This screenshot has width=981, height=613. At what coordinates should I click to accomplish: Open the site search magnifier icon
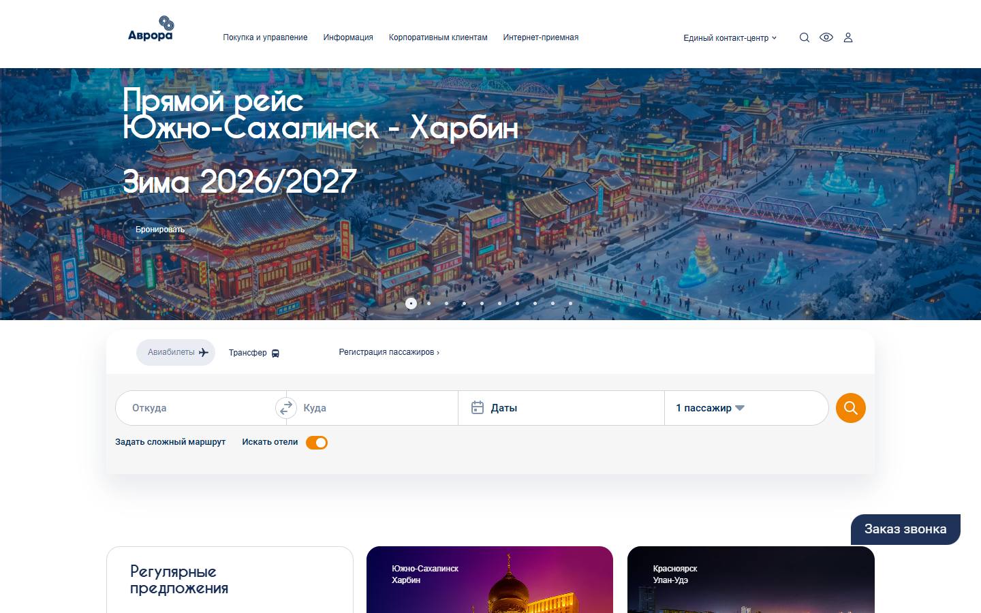point(805,37)
